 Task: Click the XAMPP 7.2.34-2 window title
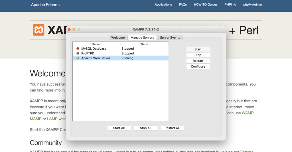pyautogui.click(x=146, y=29)
